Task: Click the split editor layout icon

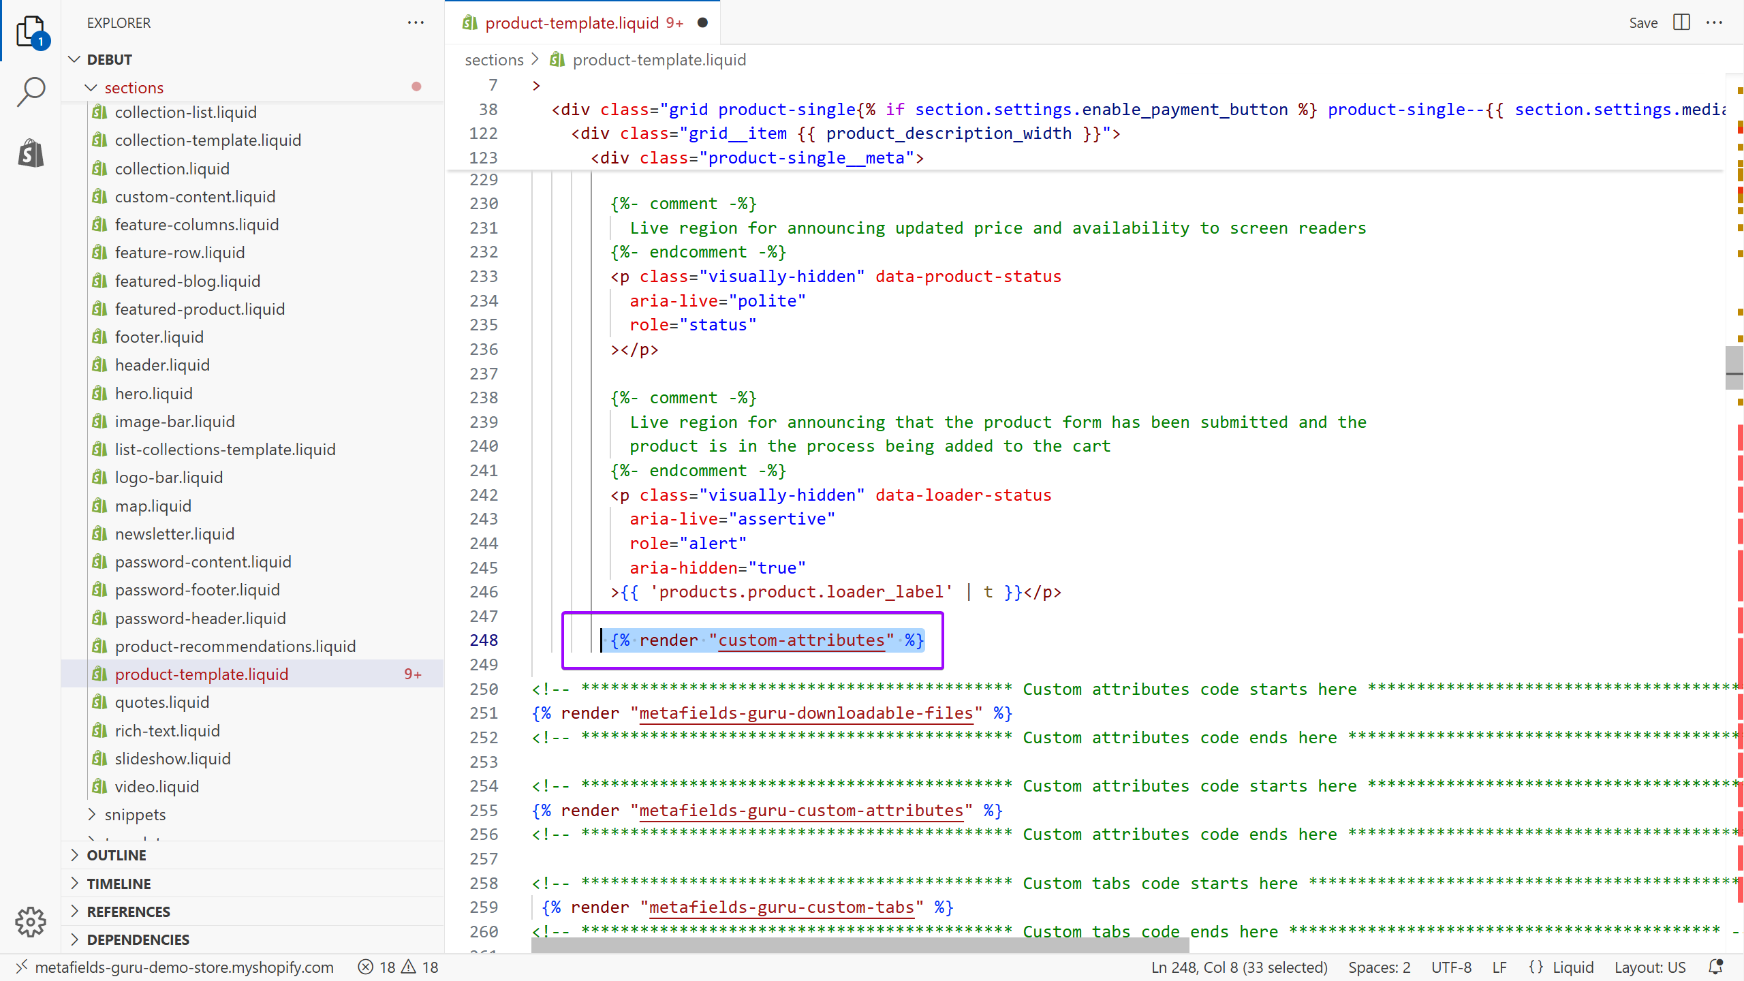Action: 1681,22
